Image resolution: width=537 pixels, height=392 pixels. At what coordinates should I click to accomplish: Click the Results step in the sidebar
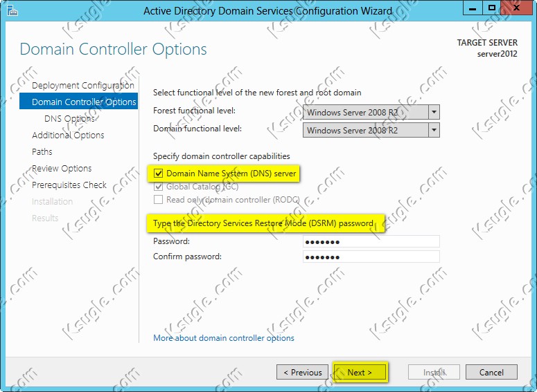coord(45,218)
